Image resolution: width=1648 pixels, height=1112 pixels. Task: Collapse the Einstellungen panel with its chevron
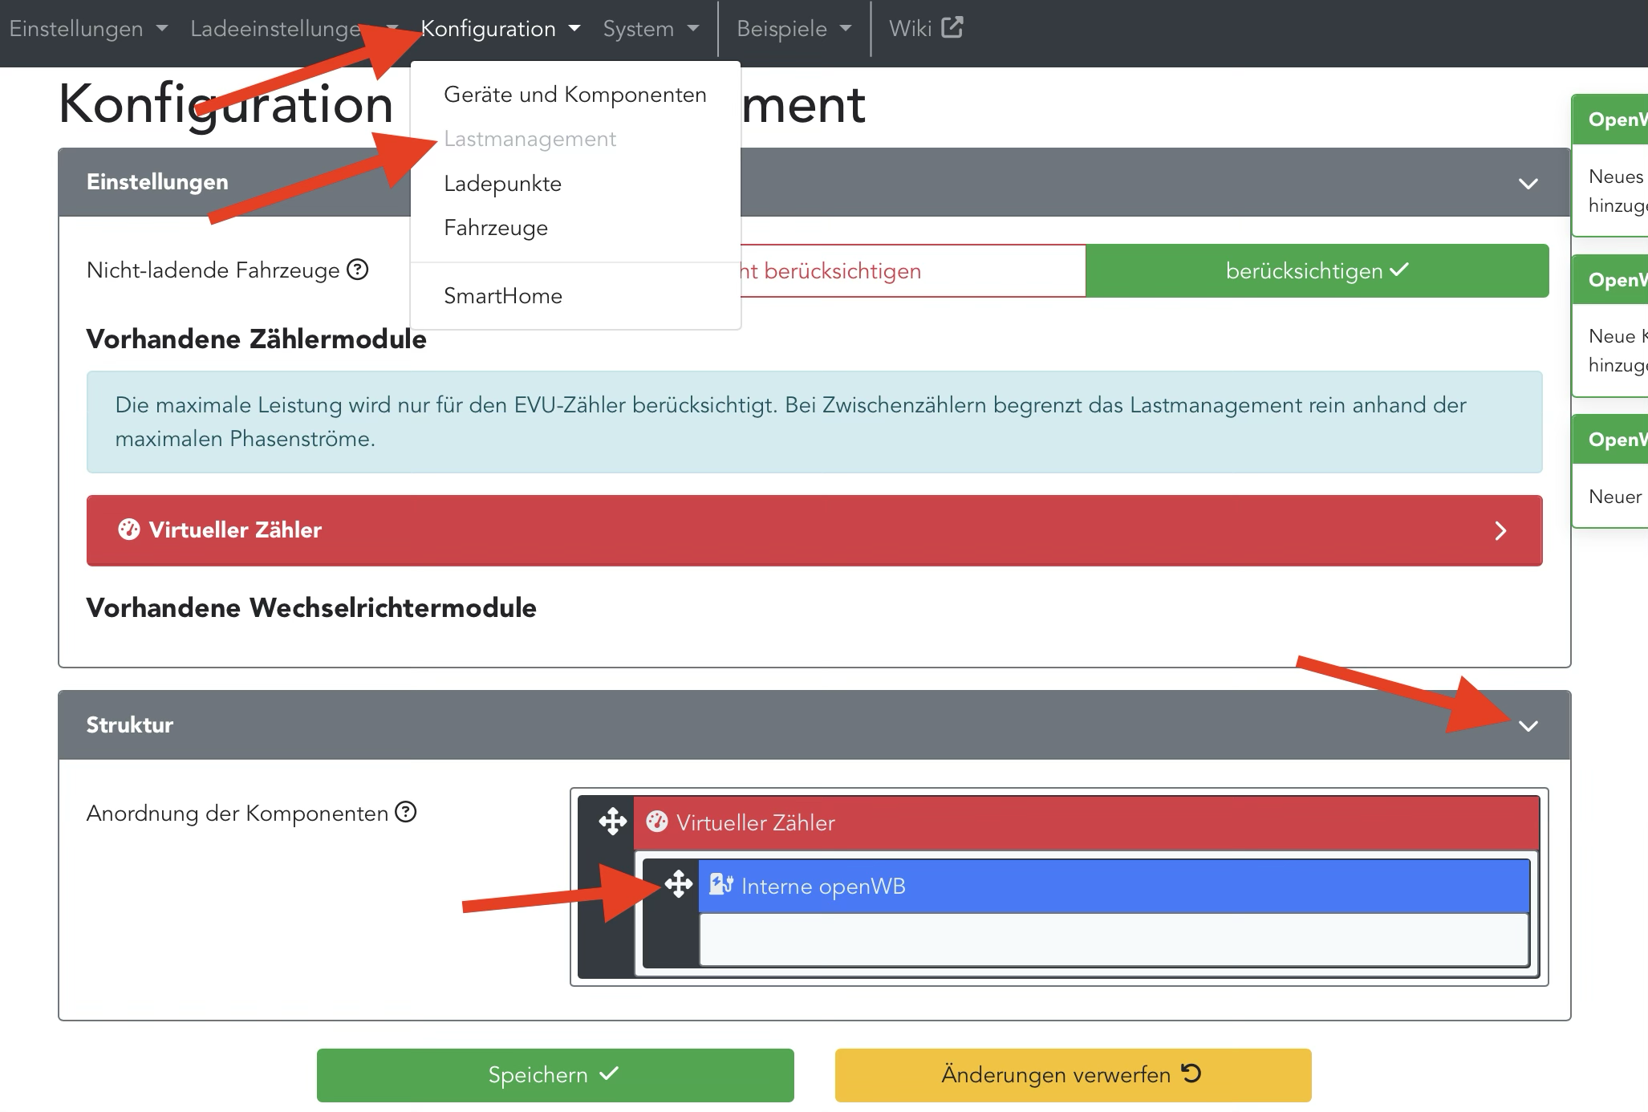[x=1528, y=183]
